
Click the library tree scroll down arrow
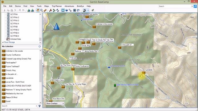40,43
